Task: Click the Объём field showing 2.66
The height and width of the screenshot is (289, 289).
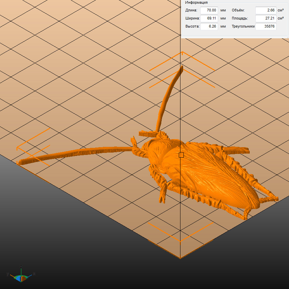Action: click(265, 10)
